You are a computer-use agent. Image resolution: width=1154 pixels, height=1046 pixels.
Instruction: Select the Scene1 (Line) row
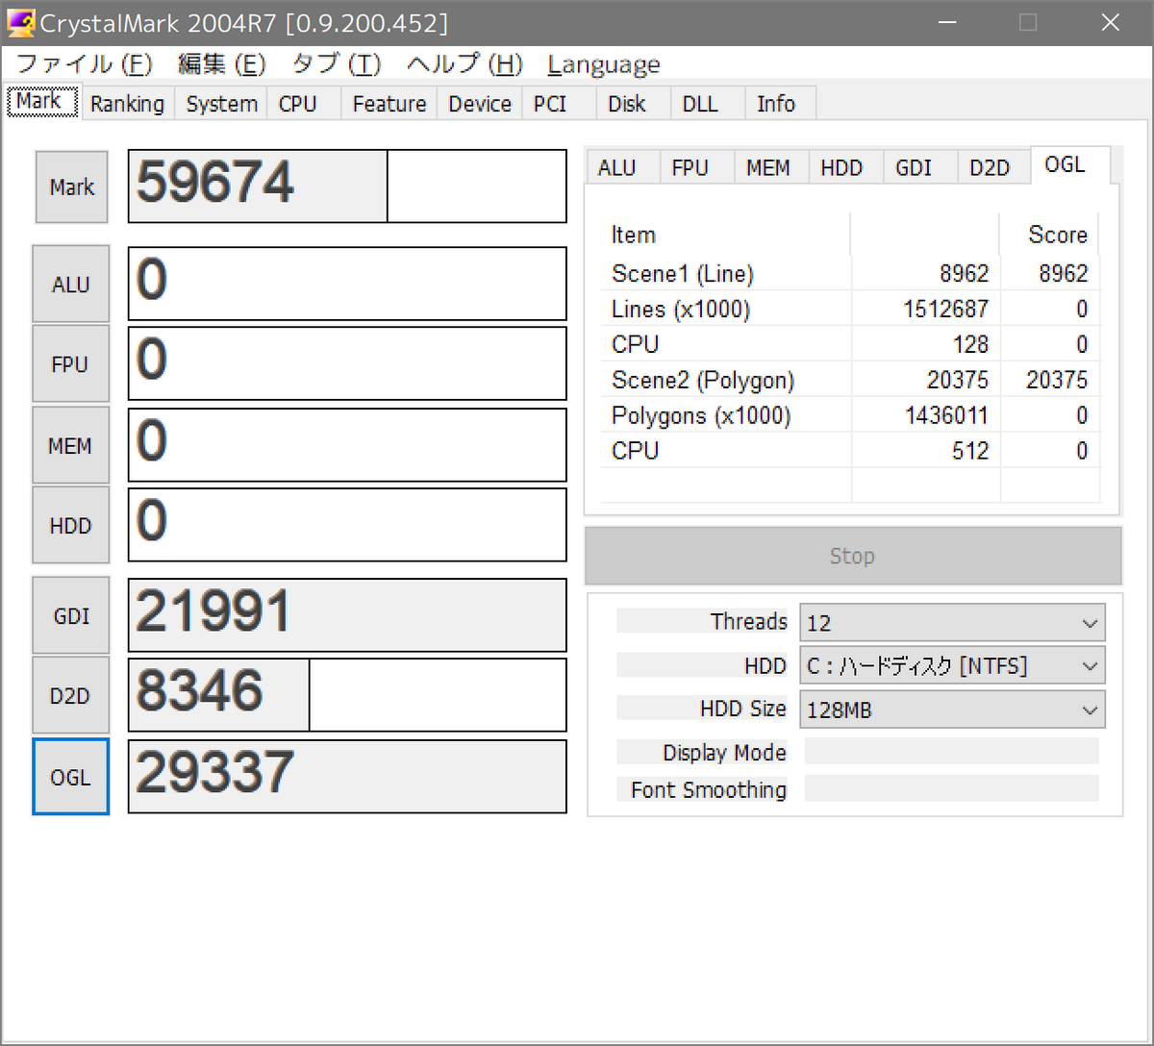850,274
